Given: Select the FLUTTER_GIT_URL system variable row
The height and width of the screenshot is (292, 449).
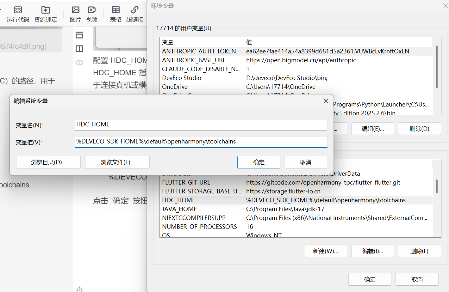Looking at the screenshot, I should 296,182.
